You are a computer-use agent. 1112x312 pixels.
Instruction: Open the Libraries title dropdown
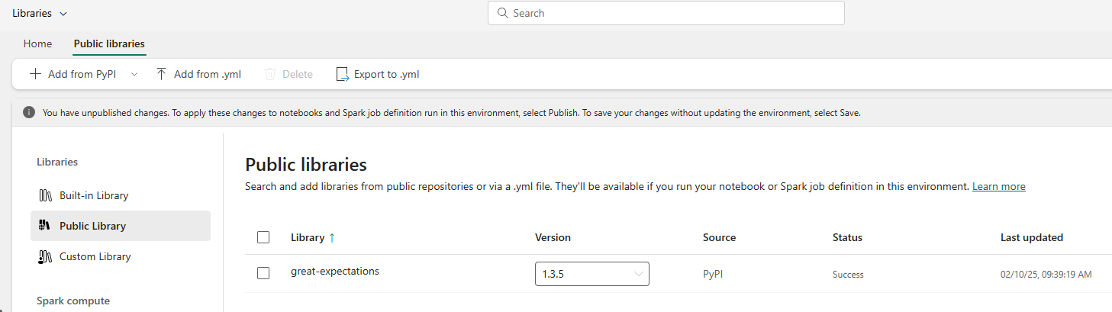pyautogui.click(x=40, y=13)
